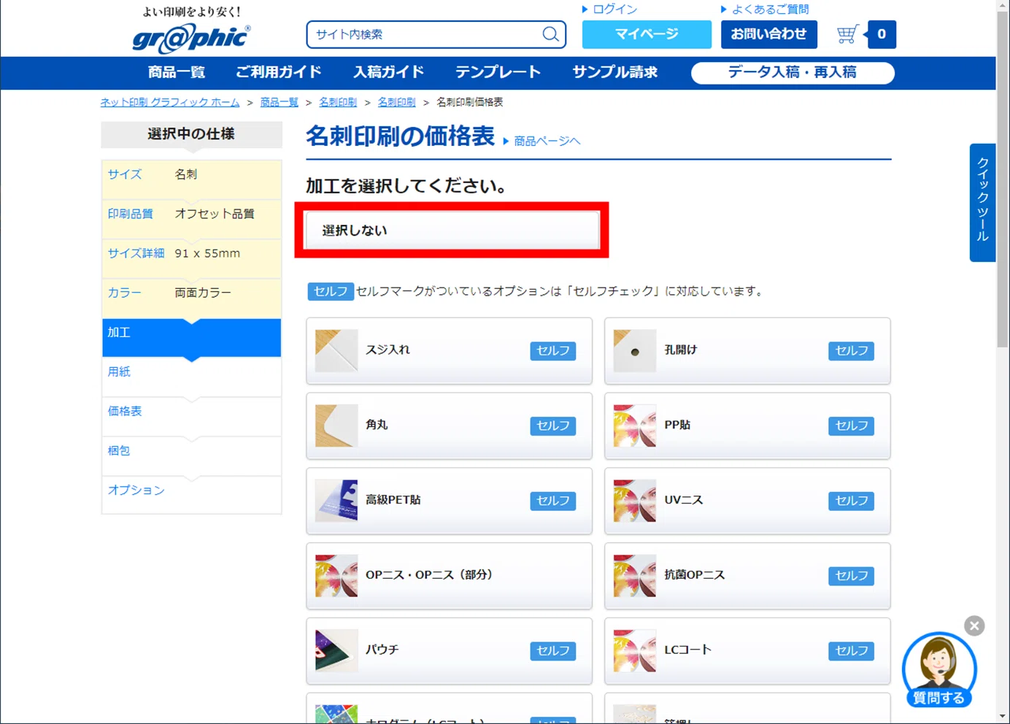Click the データ入稿・再入稿 button
The height and width of the screenshot is (724, 1010).
[x=793, y=72]
